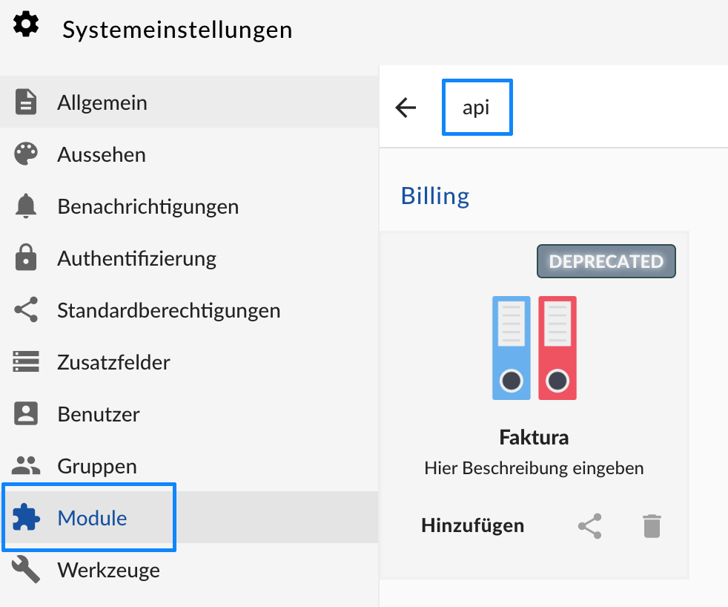
Task: Click the Faktura binders thumbnail
Action: [534, 348]
